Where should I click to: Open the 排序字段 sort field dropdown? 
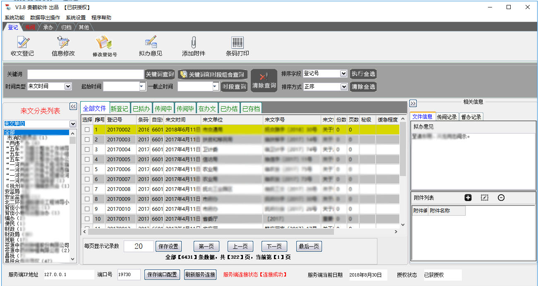point(344,73)
